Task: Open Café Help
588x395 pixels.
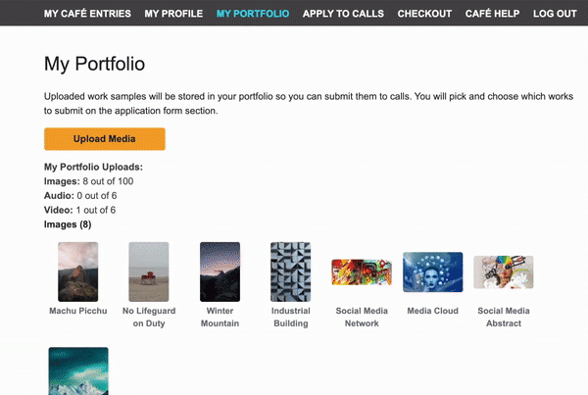Action: pos(492,14)
